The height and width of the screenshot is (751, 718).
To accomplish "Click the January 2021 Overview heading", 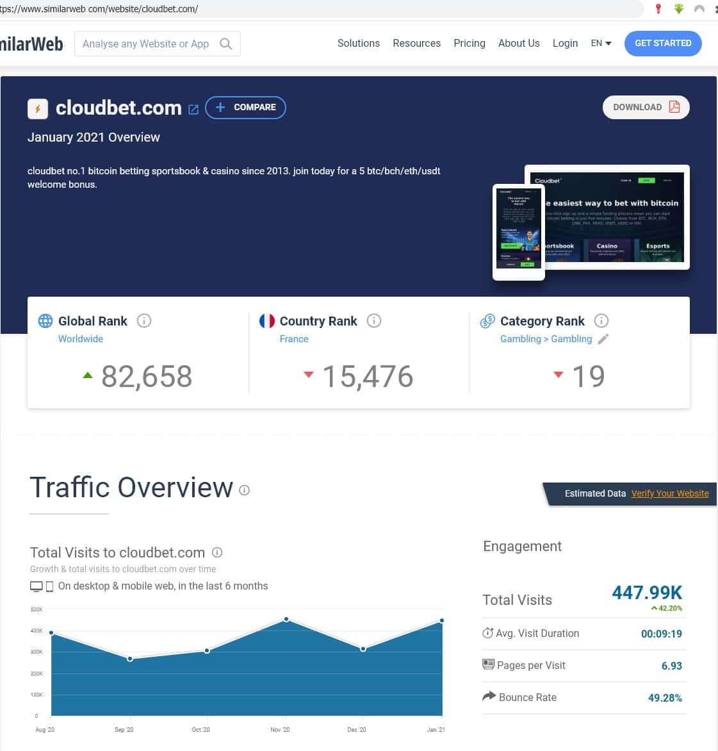I will coord(94,138).
